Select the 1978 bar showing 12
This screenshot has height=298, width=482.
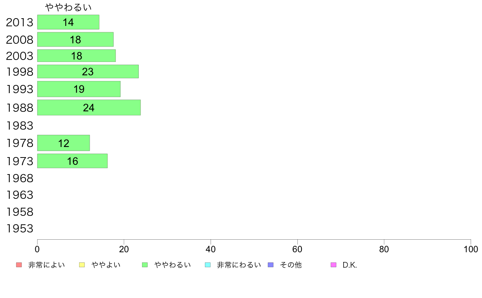pos(64,143)
